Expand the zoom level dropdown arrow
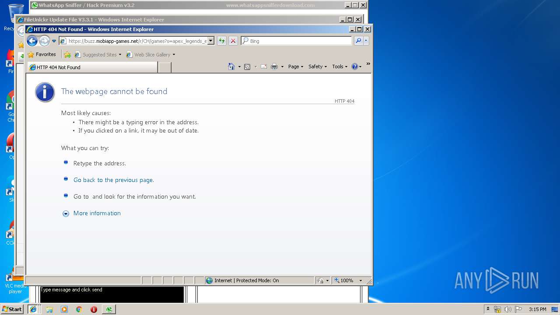Image resolution: width=560 pixels, height=315 pixels. pos(361,280)
